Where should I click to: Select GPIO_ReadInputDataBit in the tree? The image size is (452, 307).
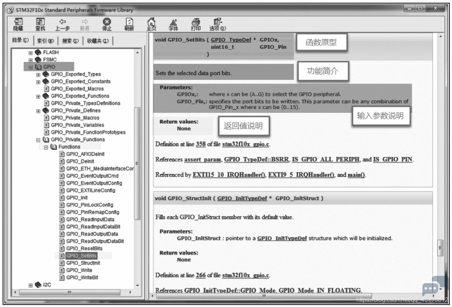point(93,227)
